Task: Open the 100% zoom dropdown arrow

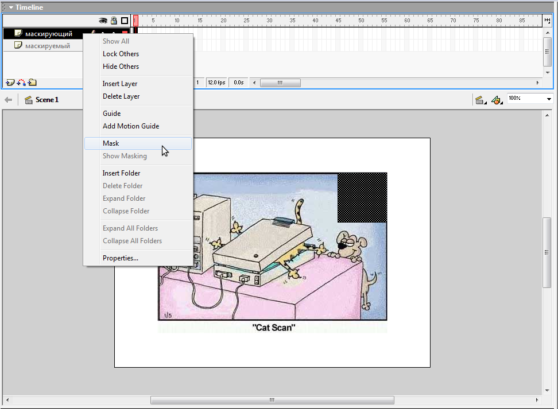Action: tap(549, 99)
